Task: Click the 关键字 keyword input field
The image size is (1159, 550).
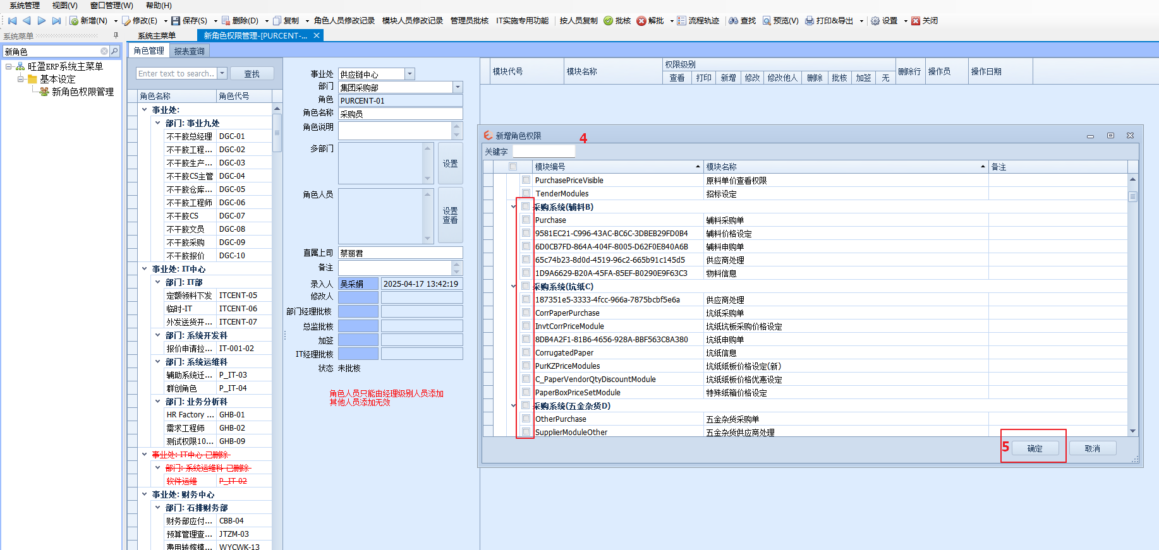Action: click(543, 152)
